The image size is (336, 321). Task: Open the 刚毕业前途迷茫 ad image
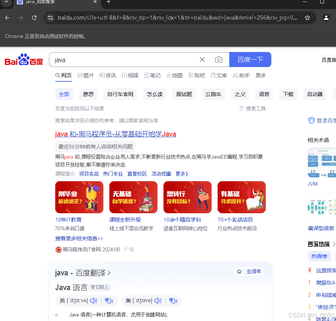tap(79, 197)
